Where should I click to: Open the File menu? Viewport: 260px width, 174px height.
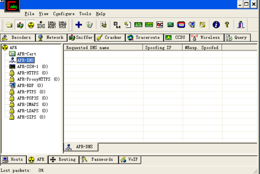coord(30,14)
